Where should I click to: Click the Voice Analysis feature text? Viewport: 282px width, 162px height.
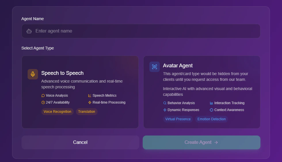[57, 96]
